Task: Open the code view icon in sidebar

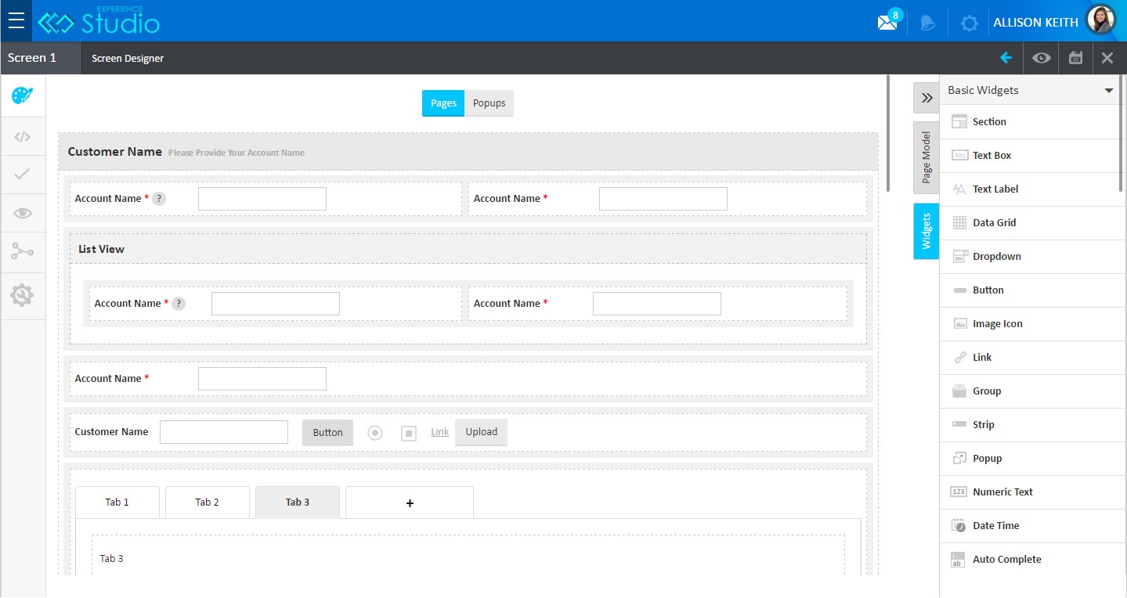Action: click(22, 137)
